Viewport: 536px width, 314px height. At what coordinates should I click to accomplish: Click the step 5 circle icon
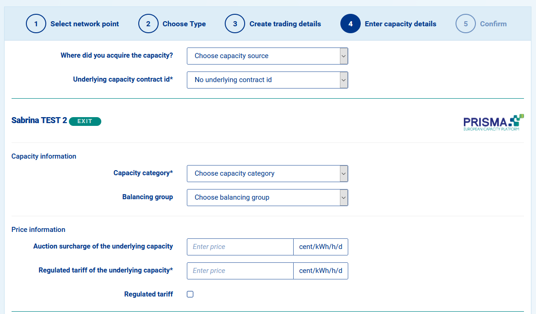[465, 24]
